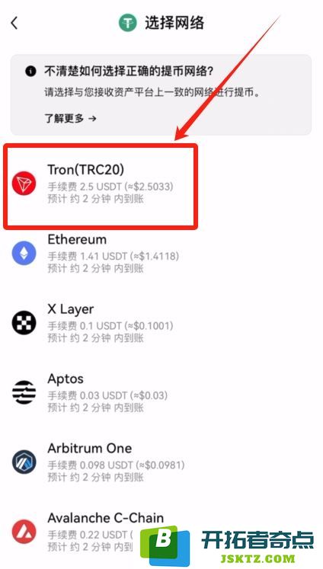Tap the Avalanche C-Chain network name
The image size is (323, 569).
tap(106, 518)
